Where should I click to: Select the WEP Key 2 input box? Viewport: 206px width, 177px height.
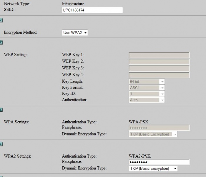point(159,62)
